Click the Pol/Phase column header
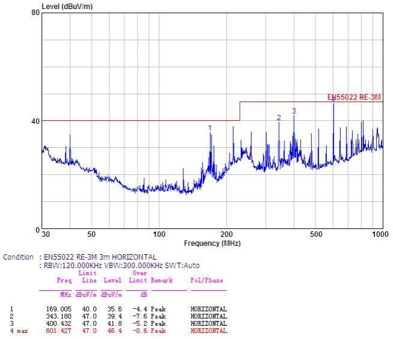 (x=207, y=280)
